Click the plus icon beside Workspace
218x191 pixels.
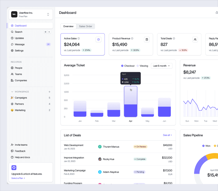pos(49,92)
